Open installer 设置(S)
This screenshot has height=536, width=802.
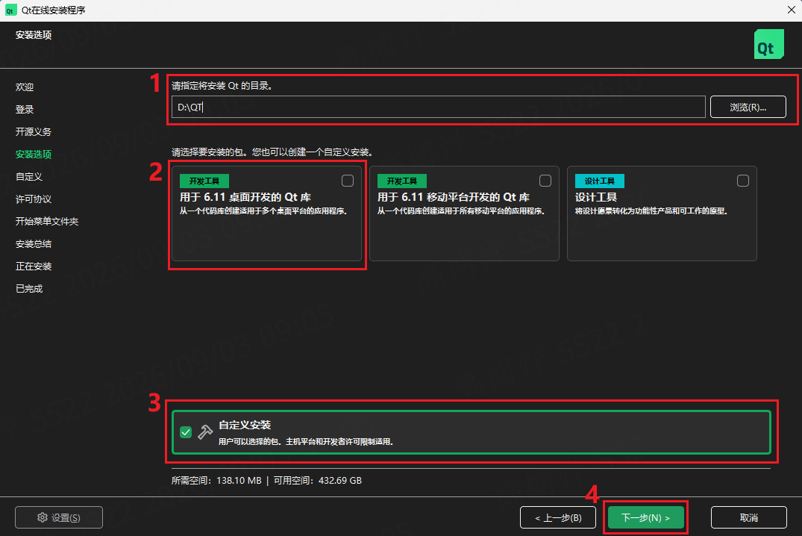click(59, 517)
